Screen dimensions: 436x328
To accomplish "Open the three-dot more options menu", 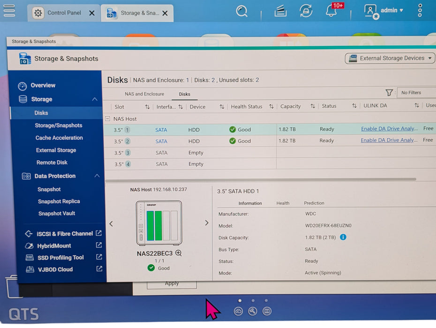I will point(420,11).
